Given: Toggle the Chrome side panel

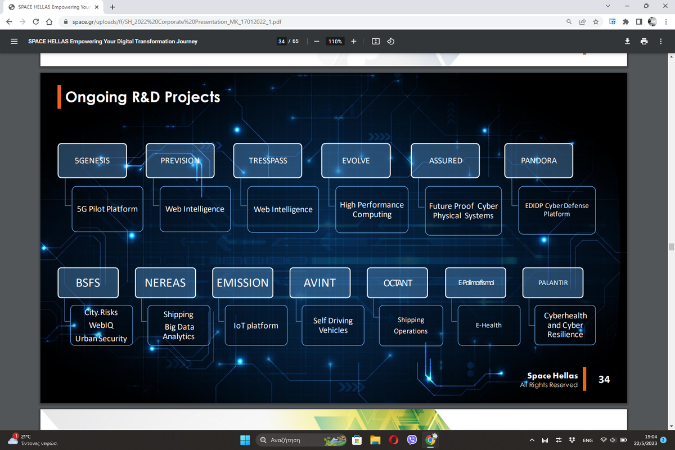Looking at the screenshot, I should click(x=639, y=22).
